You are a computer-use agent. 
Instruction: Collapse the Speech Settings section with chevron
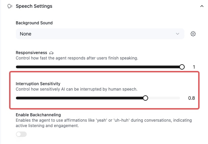click(x=202, y=6)
